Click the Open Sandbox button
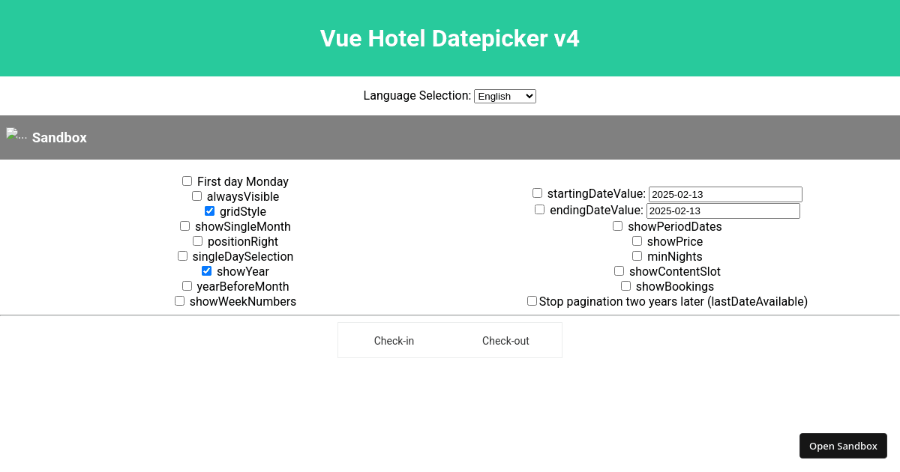This screenshot has width=900, height=472. pos(843,445)
